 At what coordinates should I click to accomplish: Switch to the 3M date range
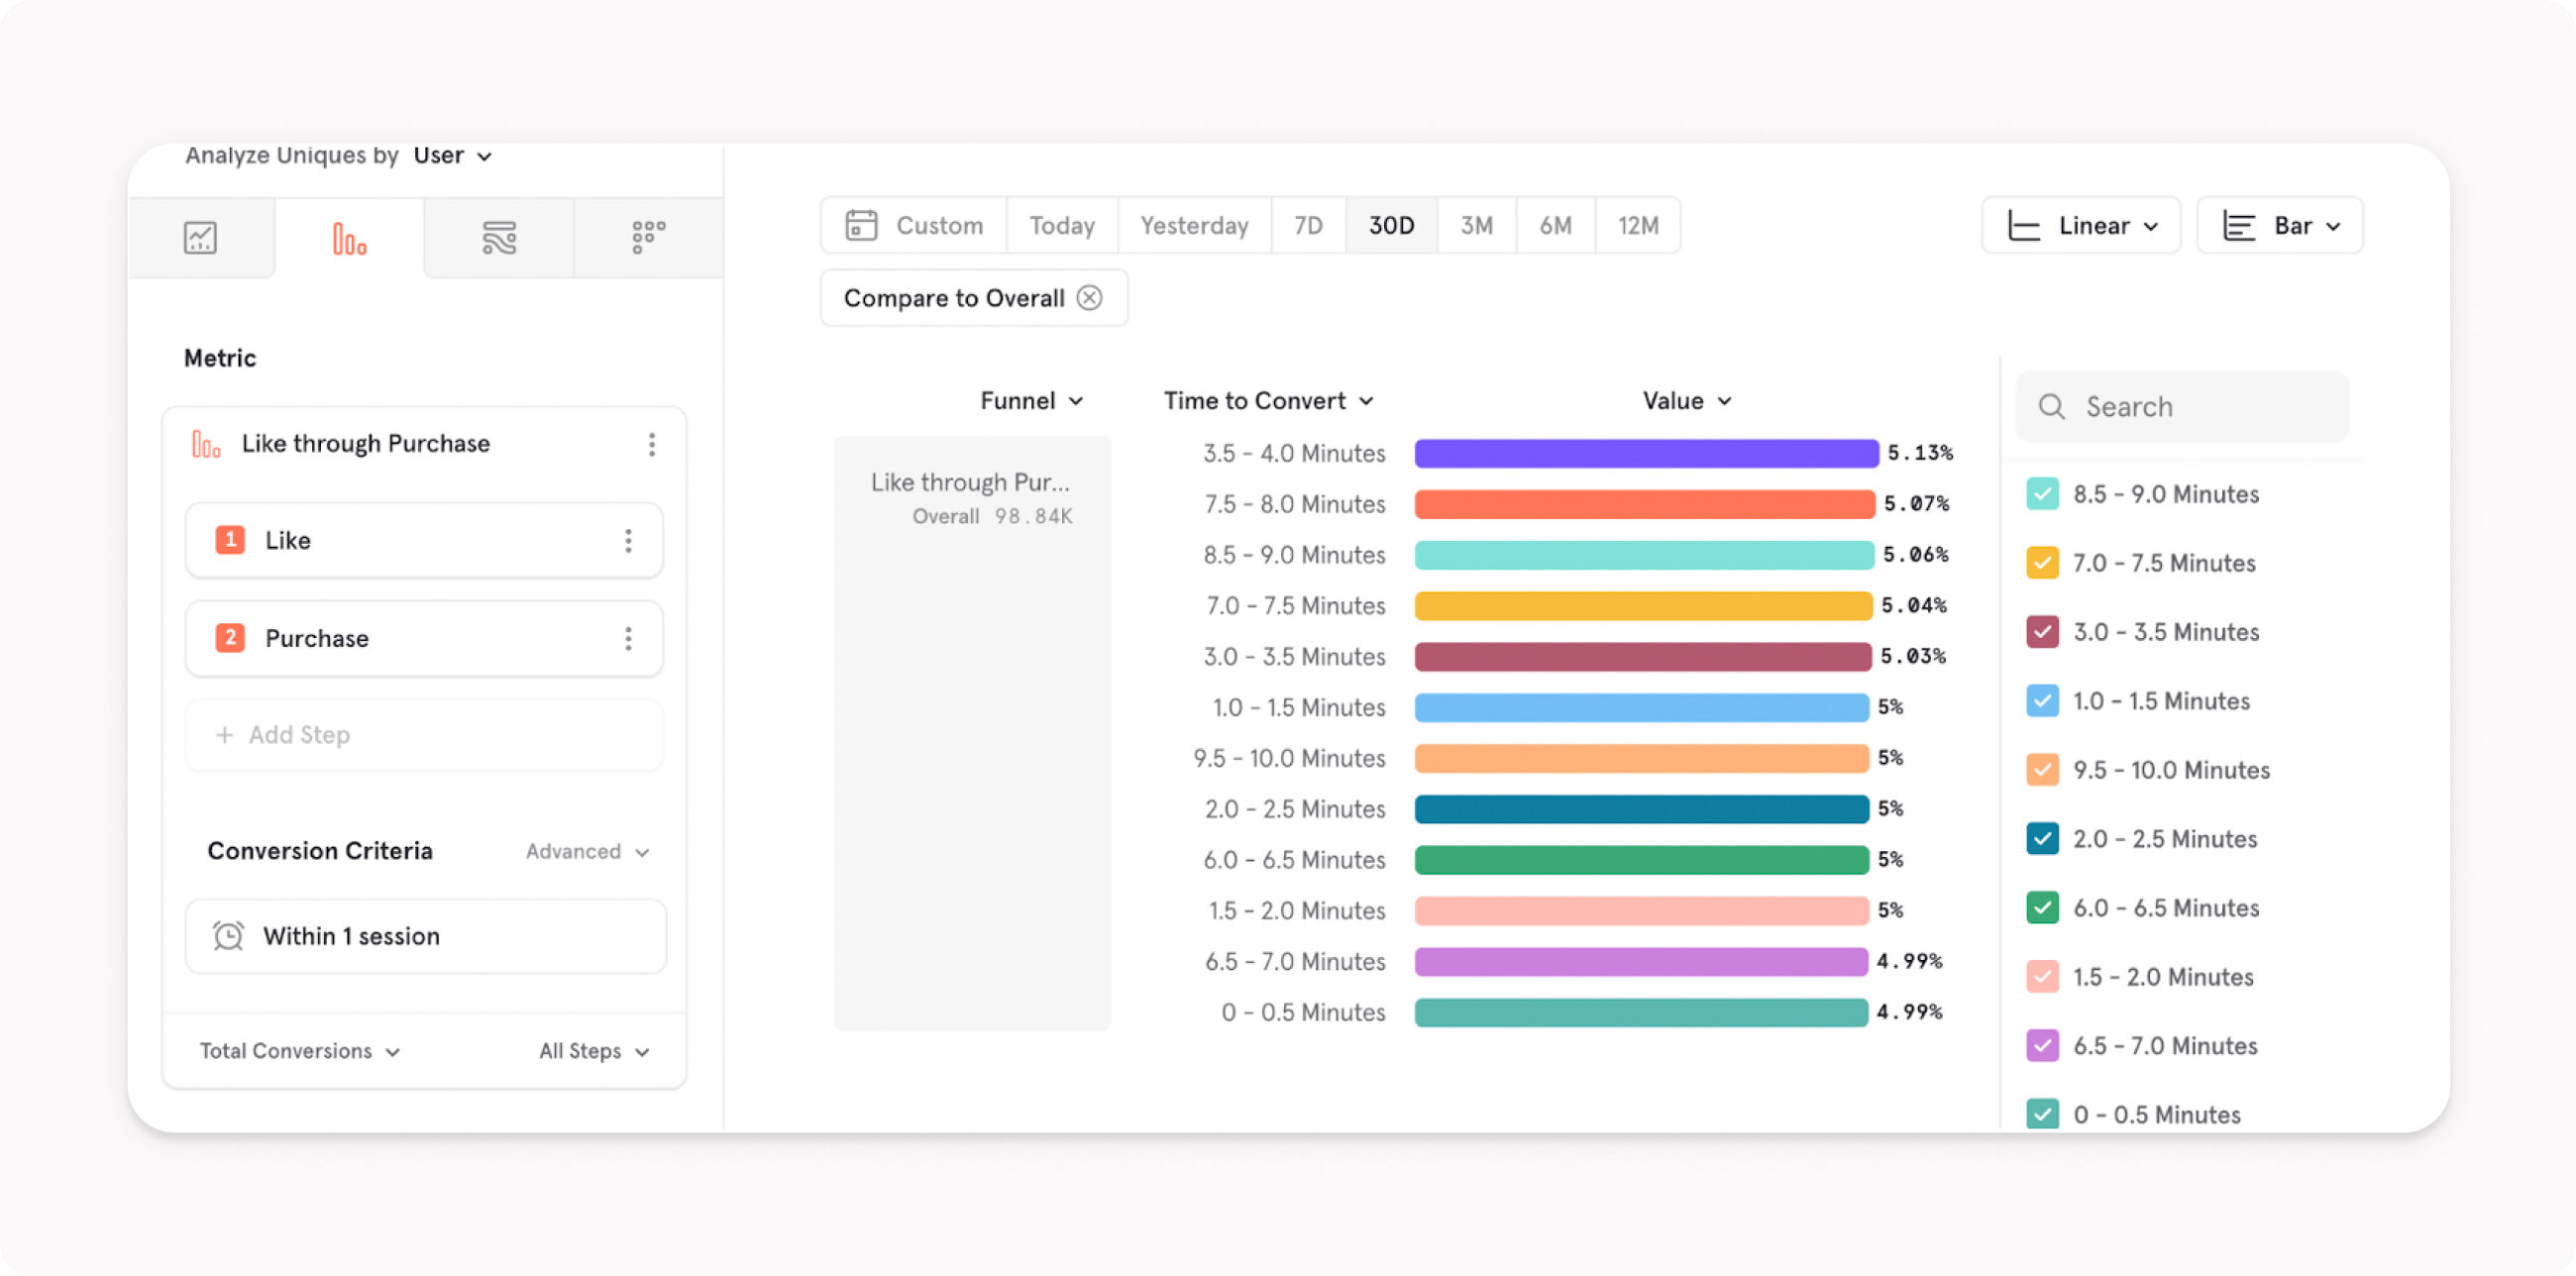tap(1476, 225)
